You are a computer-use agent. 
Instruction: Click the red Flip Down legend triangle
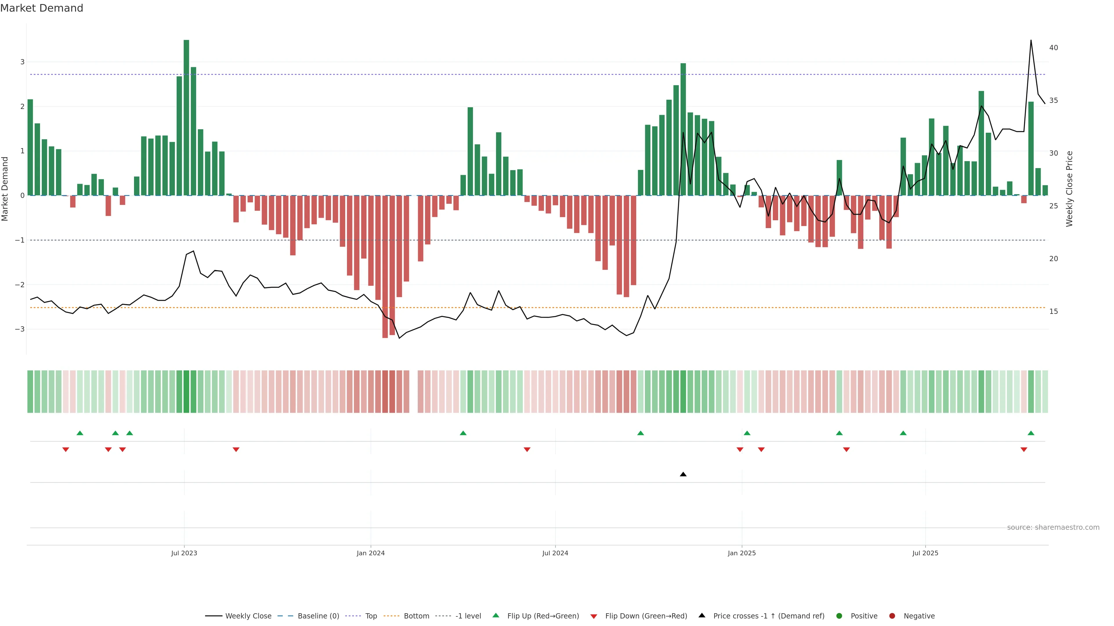594,616
